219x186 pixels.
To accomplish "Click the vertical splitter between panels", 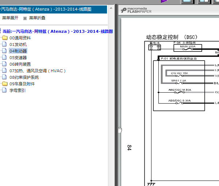I will click(116, 95).
